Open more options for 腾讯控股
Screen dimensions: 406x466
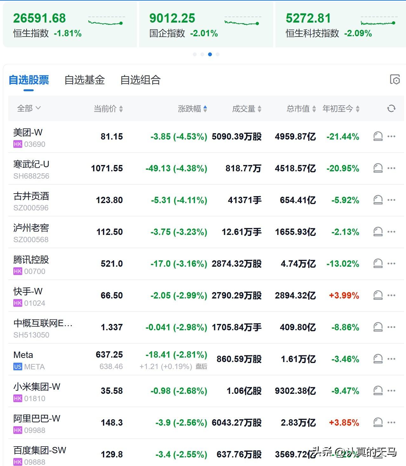[x=391, y=264]
